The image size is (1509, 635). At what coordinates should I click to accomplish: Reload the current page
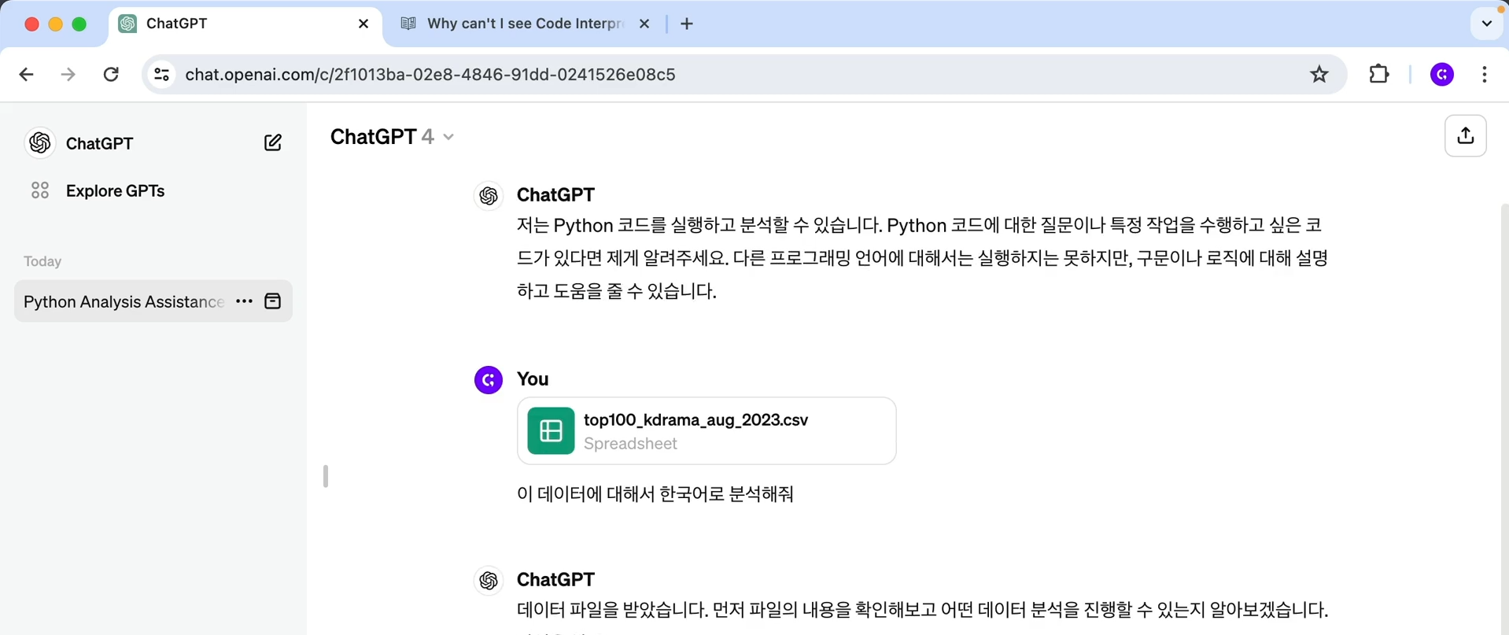[x=111, y=74]
